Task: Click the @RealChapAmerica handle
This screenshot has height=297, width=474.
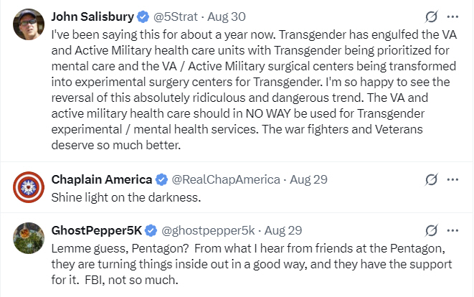Action: [226, 179]
